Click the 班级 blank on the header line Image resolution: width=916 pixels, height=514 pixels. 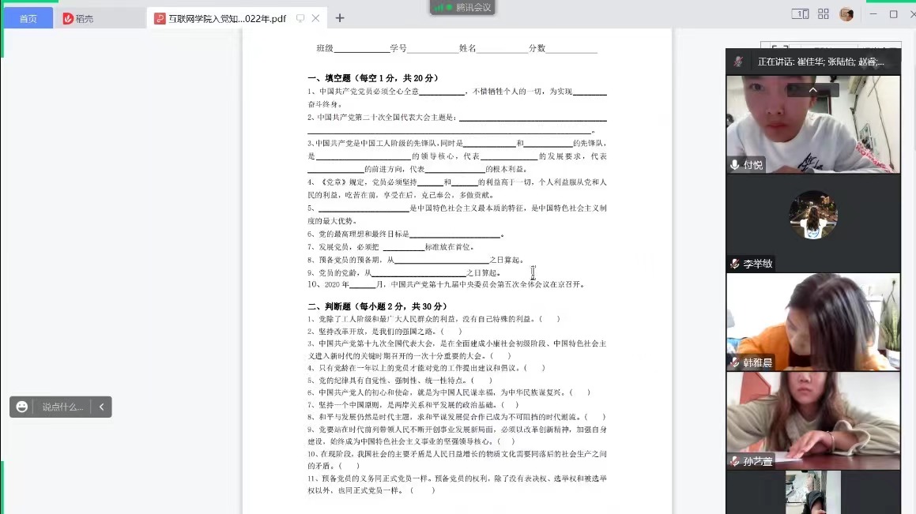[361, 48]
